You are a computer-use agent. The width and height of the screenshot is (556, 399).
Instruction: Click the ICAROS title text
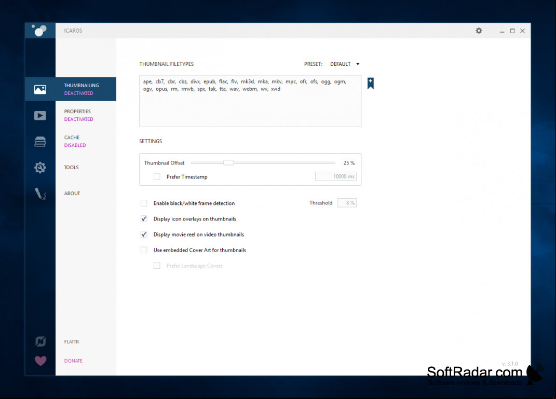tap(73, 31)
